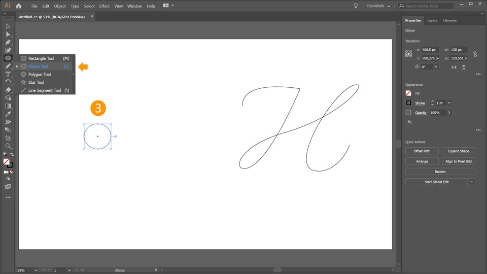
Task: Open the Object menu
Action: [60, 6]
